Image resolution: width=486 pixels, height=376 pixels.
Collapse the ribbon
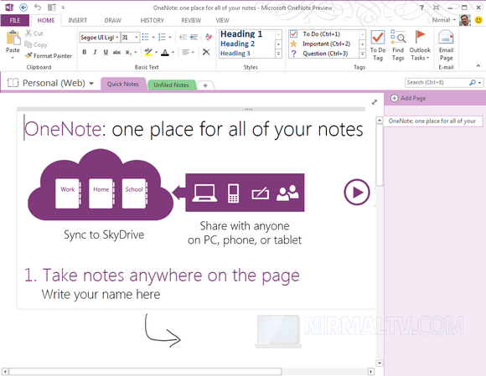click(478, 65)
